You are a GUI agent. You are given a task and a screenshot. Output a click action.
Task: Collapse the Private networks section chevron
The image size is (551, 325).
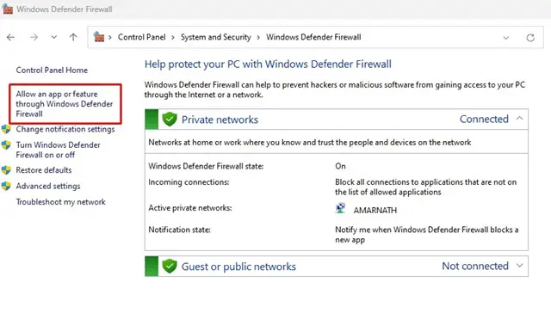520,119
